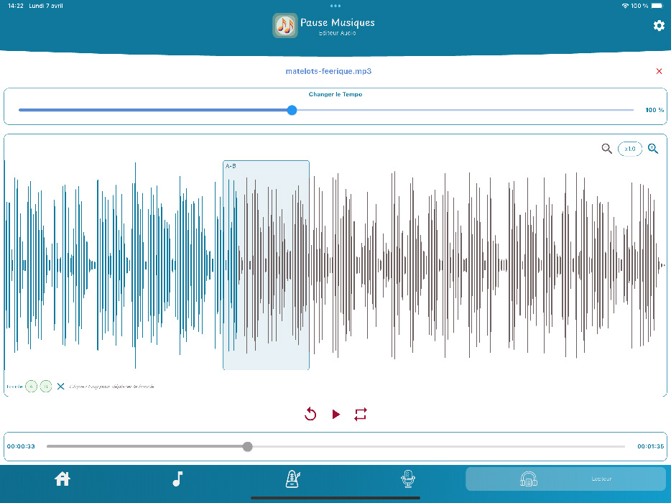Open the music note tab
671x503 pixels.
tap(177, 479)
